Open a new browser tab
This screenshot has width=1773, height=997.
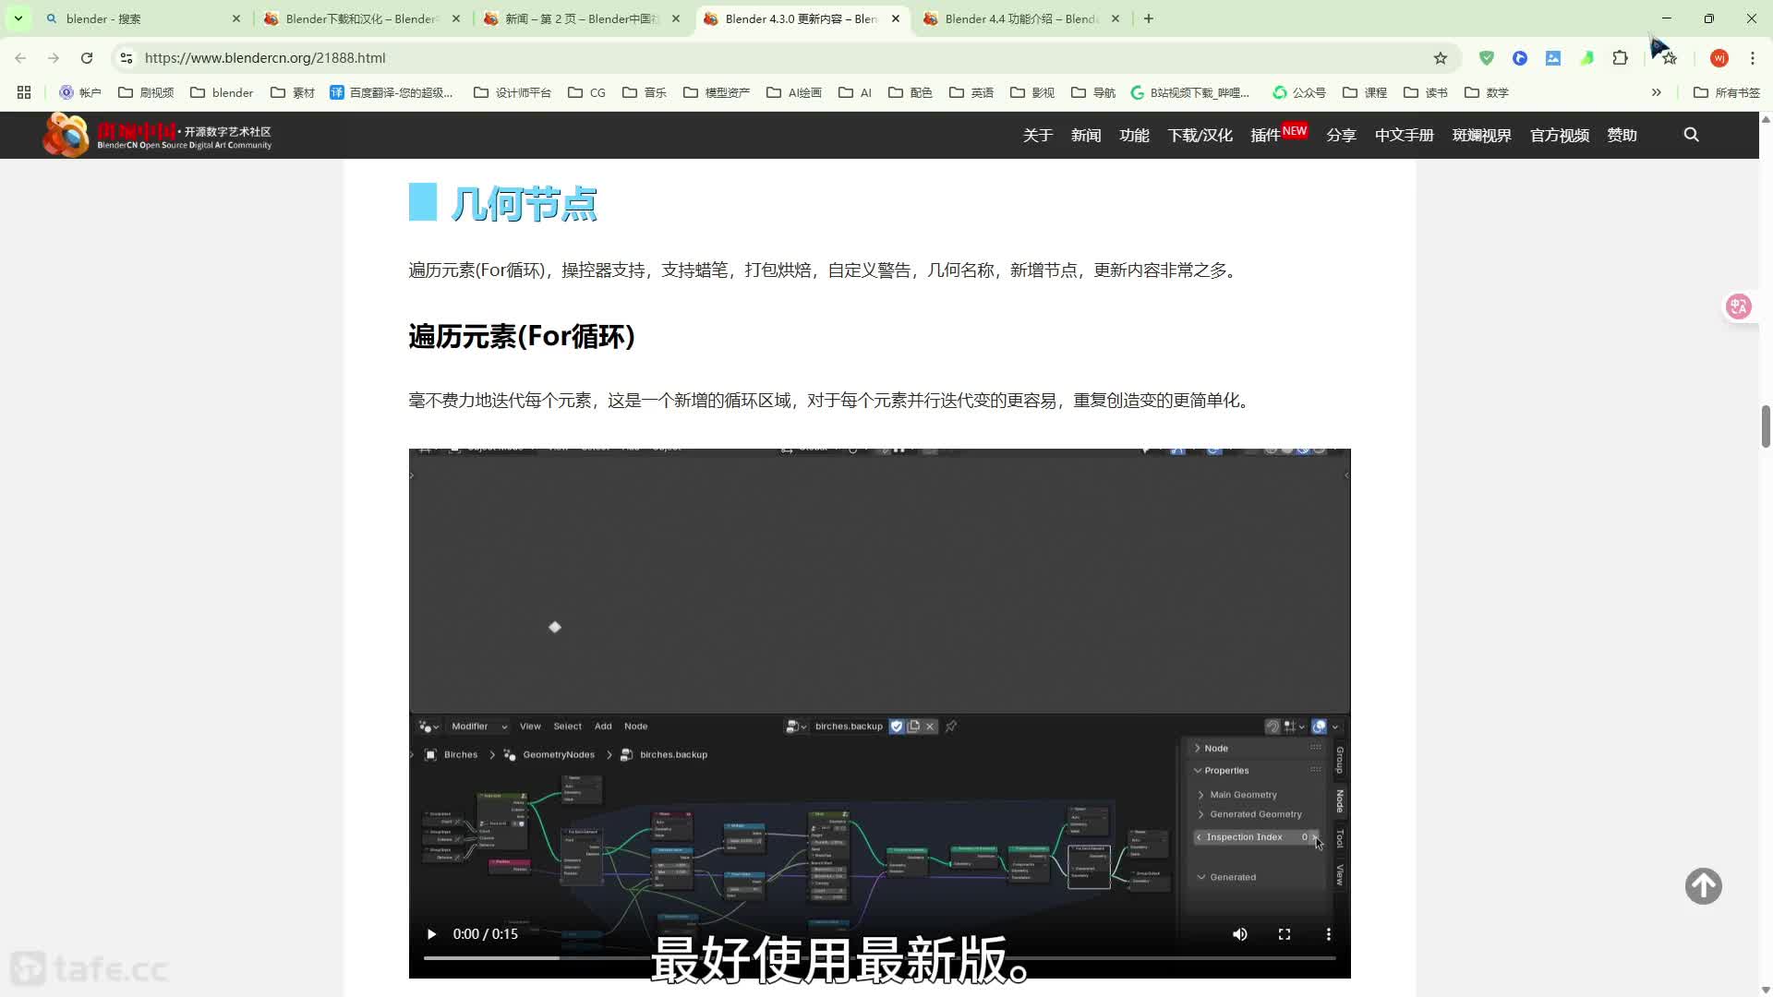(1149, 18)
